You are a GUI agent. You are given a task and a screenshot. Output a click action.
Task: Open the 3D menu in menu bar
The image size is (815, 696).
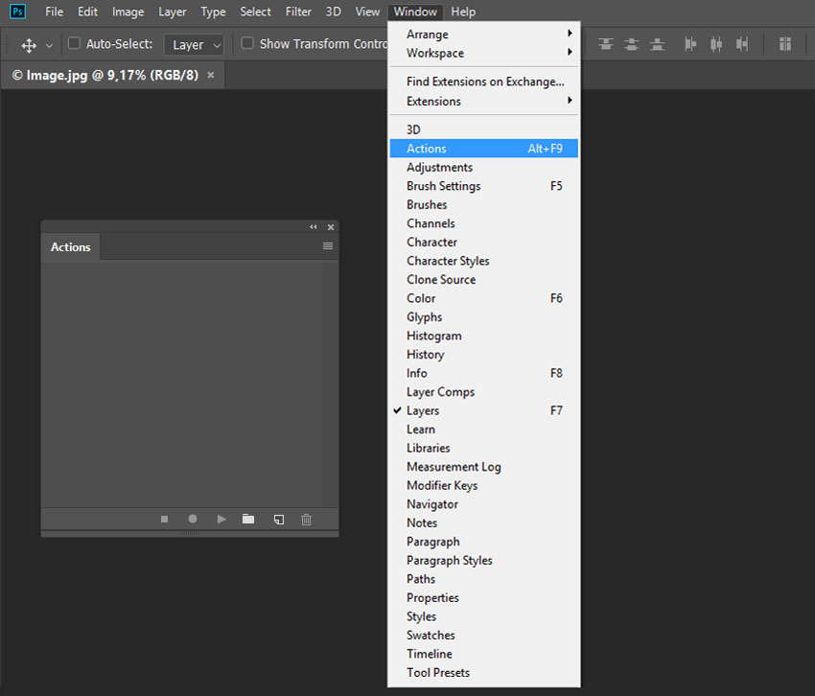(x=333, y=12)
